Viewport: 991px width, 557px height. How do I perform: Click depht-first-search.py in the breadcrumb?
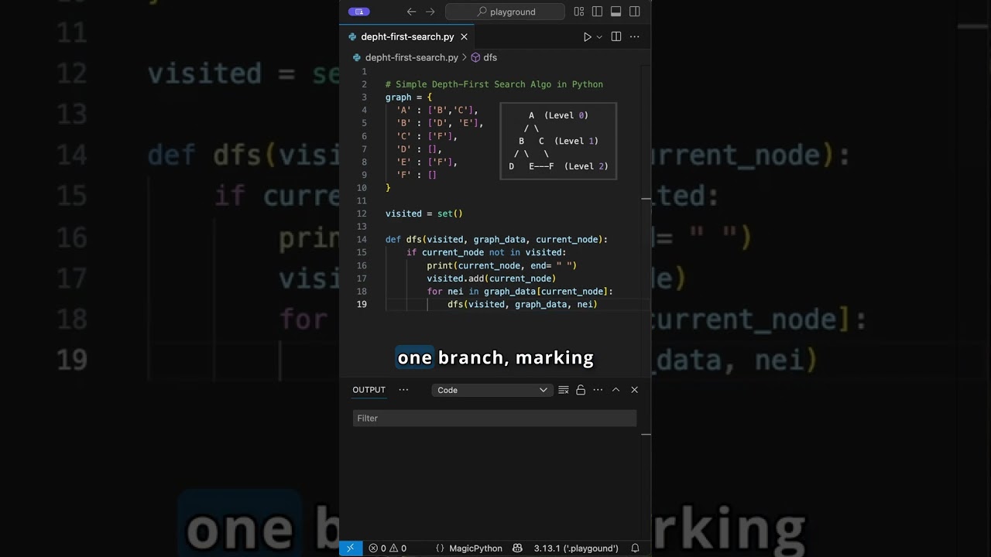tap(411, 57)
